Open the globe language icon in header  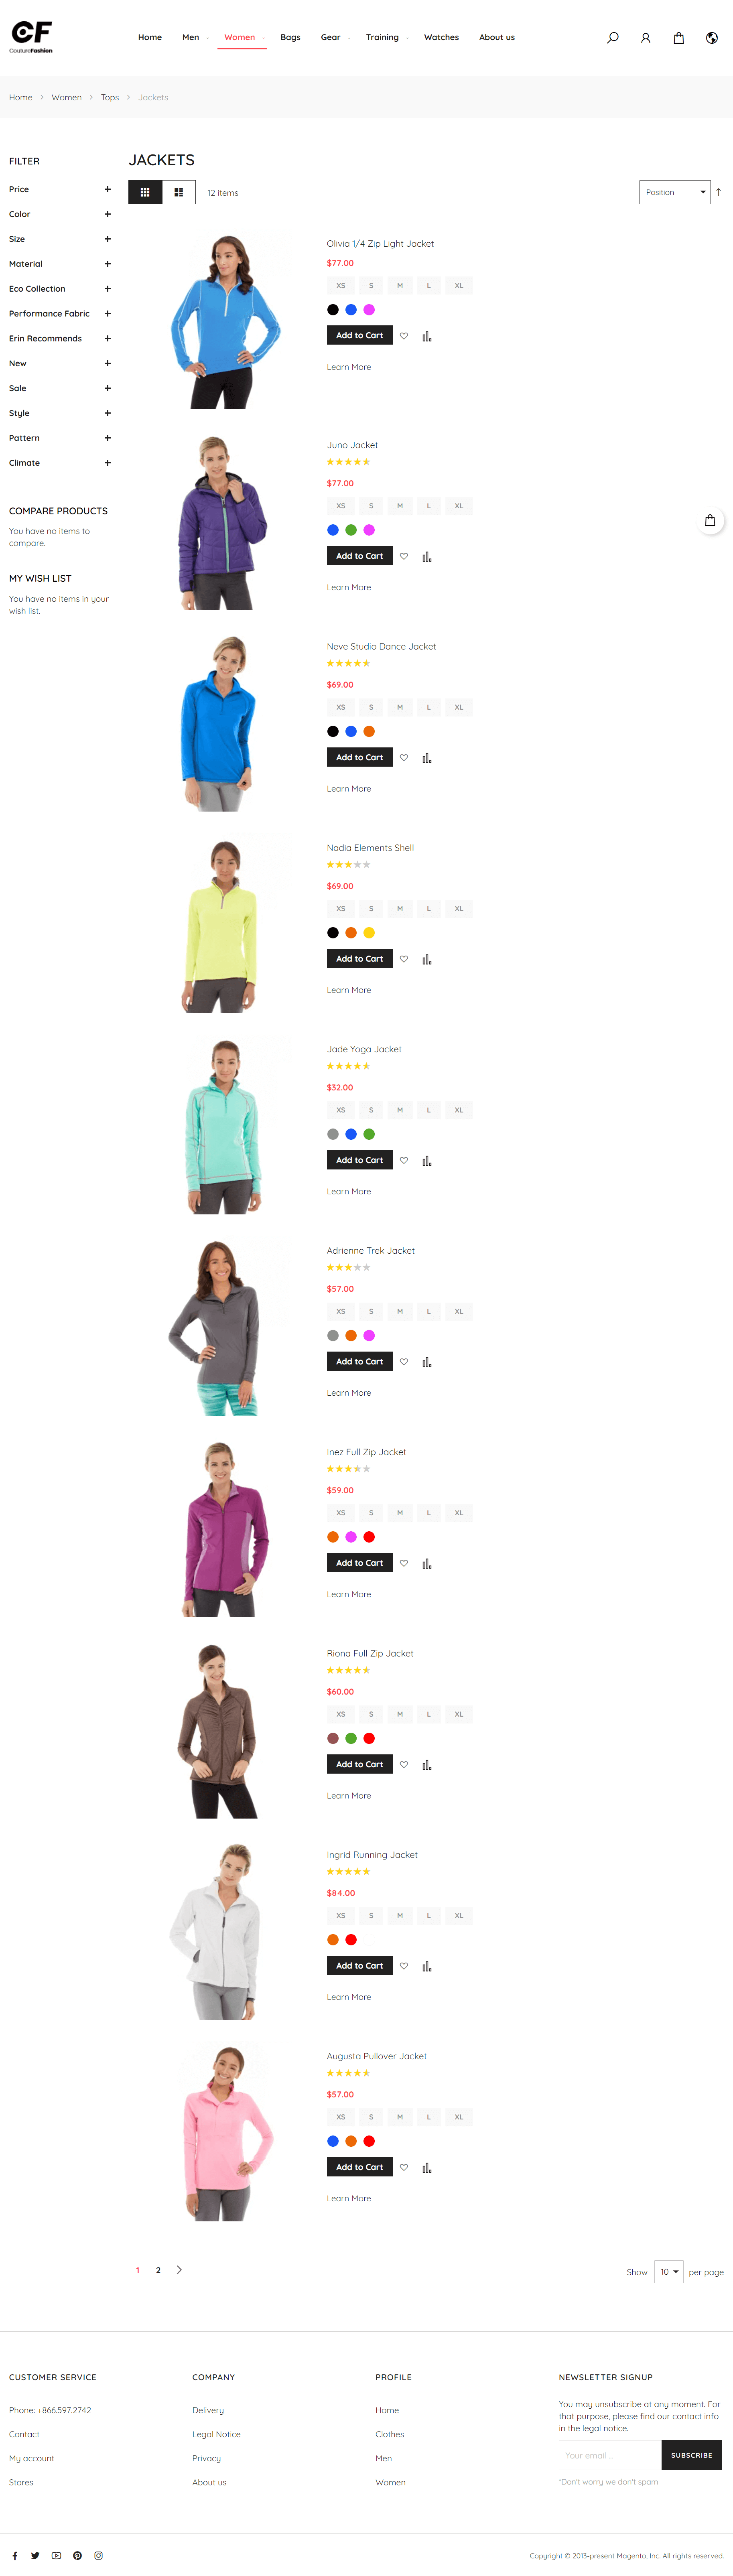712,38
